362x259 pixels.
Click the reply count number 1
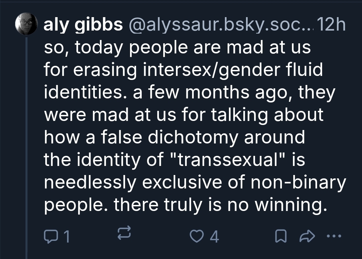point(66,237)
